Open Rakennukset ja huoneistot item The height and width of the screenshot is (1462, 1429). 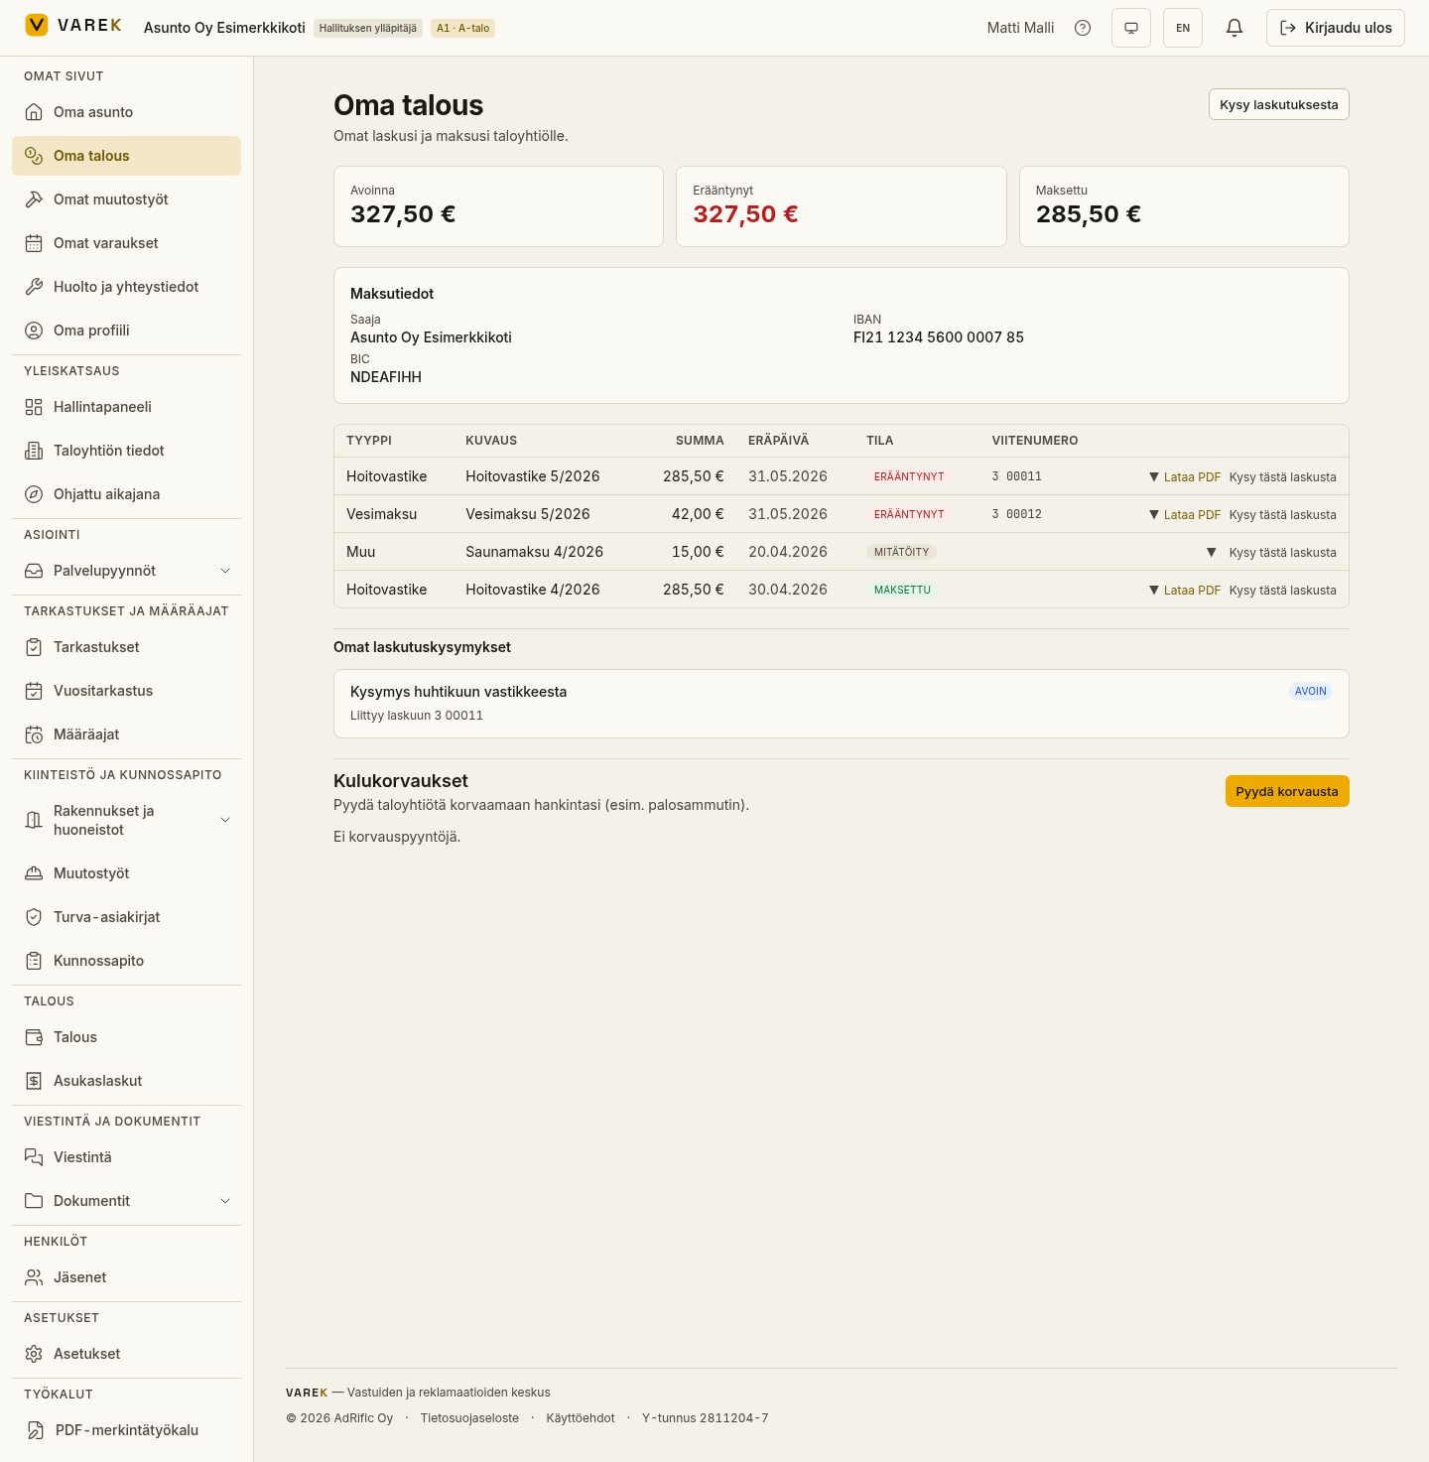click(126, 820)
